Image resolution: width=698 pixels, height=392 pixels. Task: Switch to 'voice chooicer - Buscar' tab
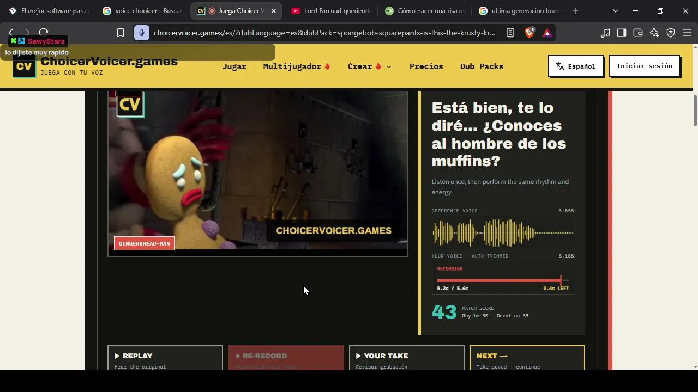point(143,11)
